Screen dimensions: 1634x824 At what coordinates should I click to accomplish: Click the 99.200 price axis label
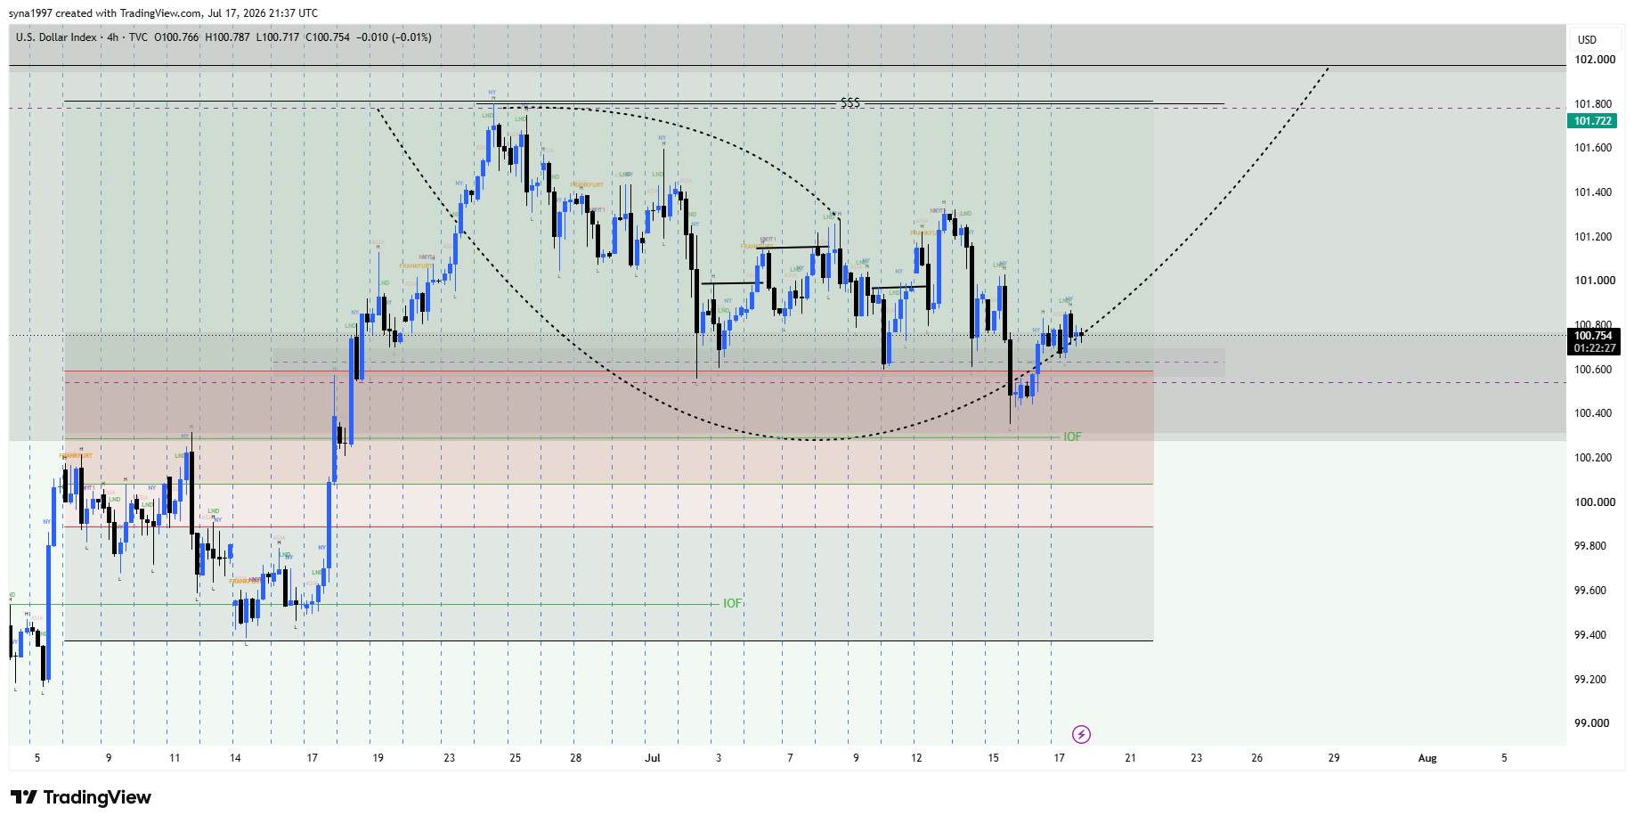click(1590, 680)
